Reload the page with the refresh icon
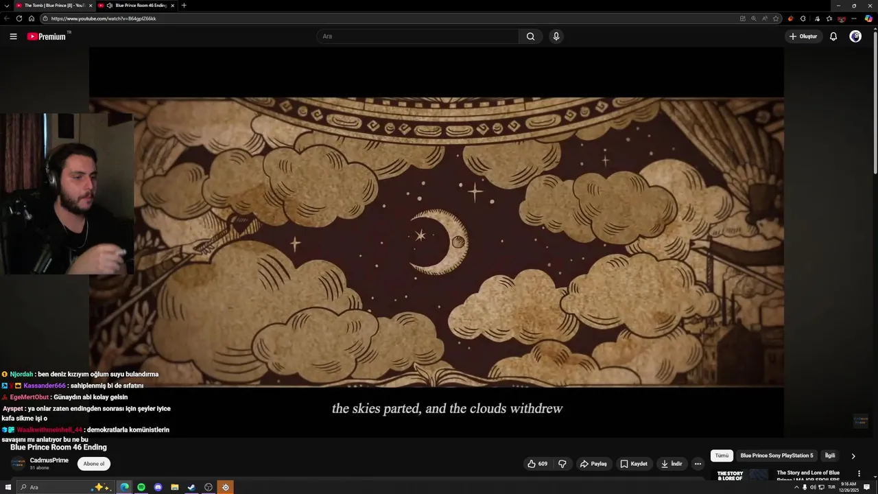Image resolution: width=878 pixels, height=494 pixels. (x=19, y=19)
